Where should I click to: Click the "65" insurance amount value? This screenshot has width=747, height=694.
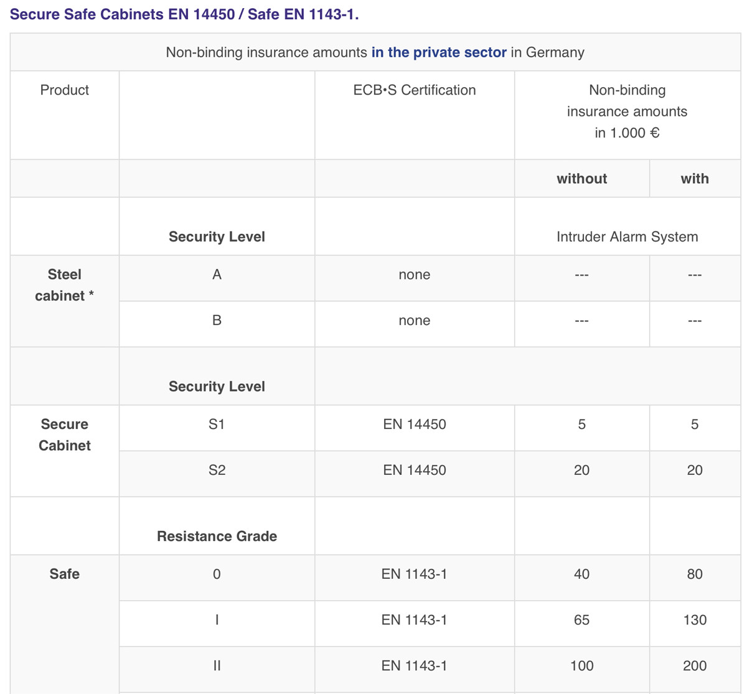(x=581, y=620)
